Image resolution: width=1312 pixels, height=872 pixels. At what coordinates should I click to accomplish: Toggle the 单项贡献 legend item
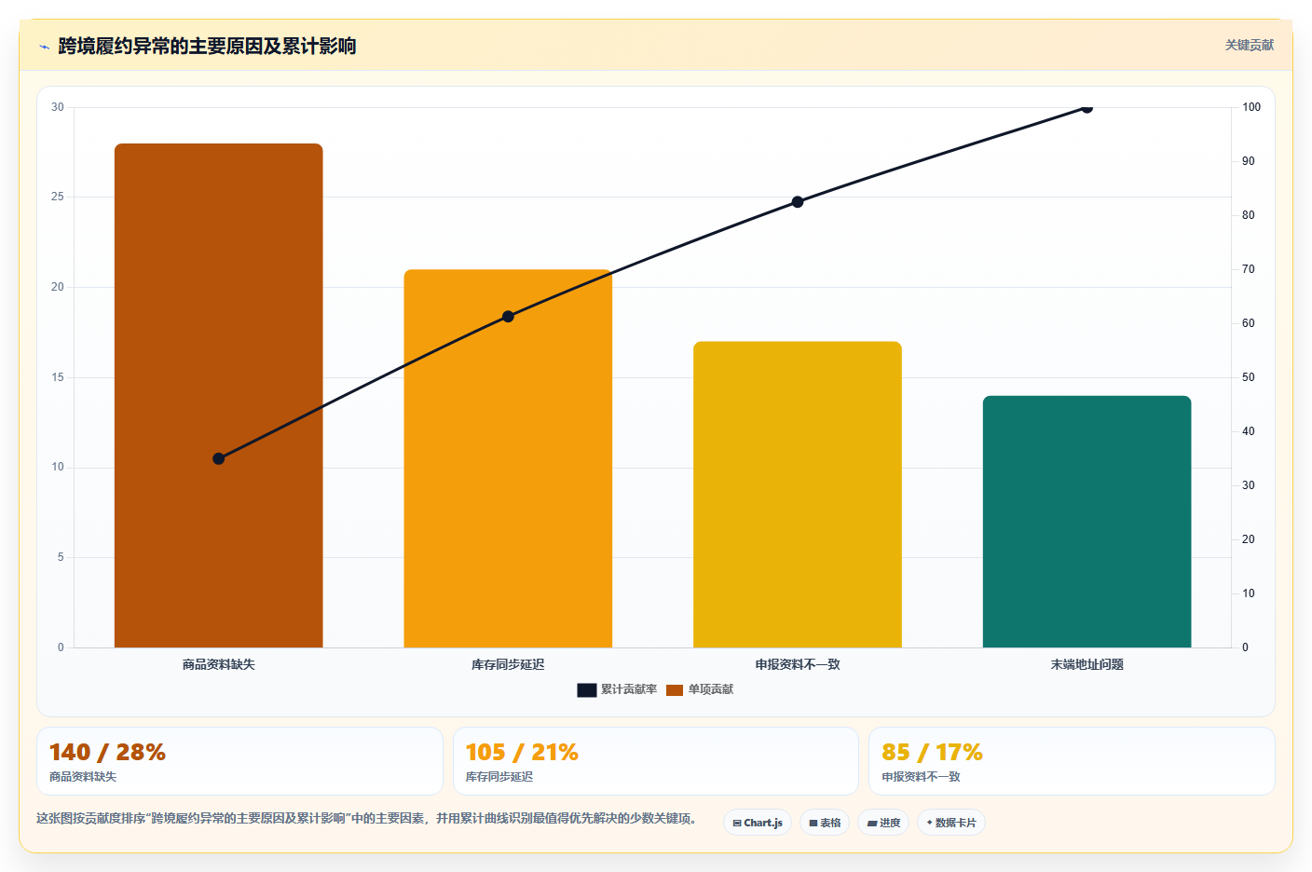pyautogui.click(x=700, y=689)
